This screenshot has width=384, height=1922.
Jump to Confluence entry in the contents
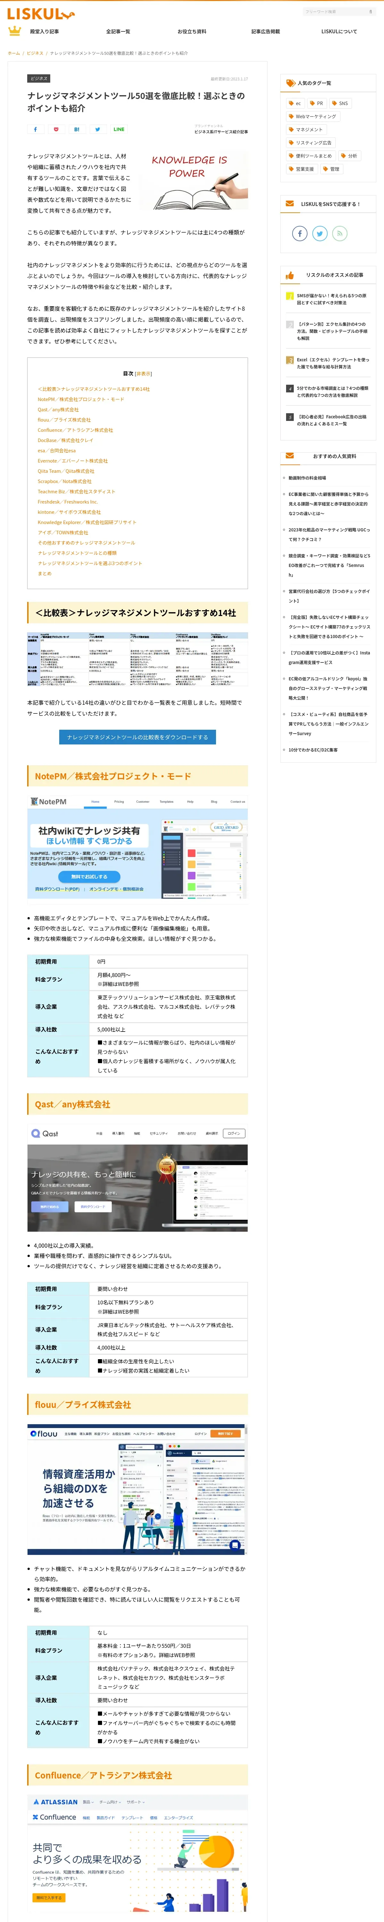pyautogui.click(x=75, y=430)
